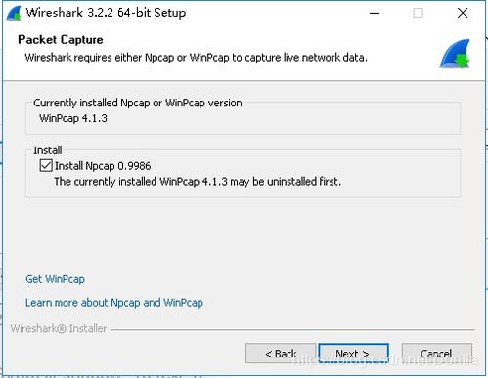Click the 'Install Npcap 0.9986' label text
Image resolution: width=488 pixels, height=378 pixels.
(x=103, y=166)
